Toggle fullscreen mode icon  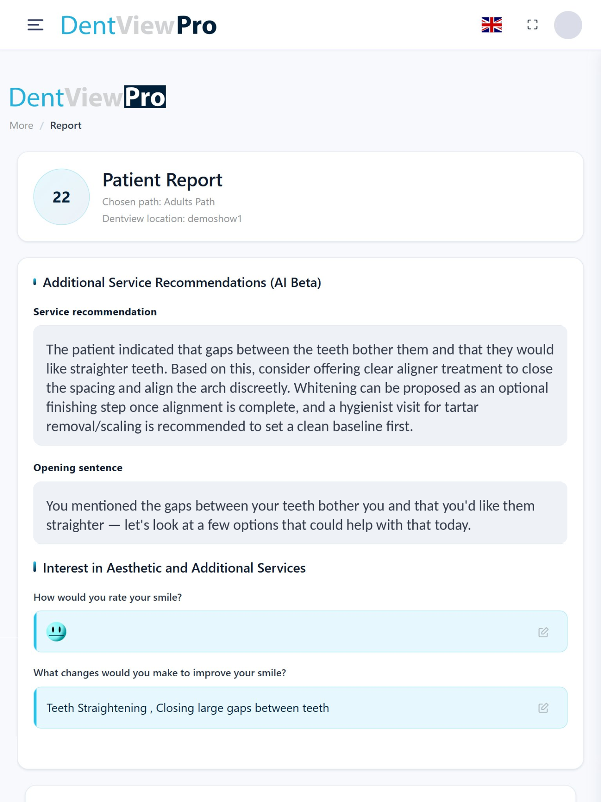(533, 25)
